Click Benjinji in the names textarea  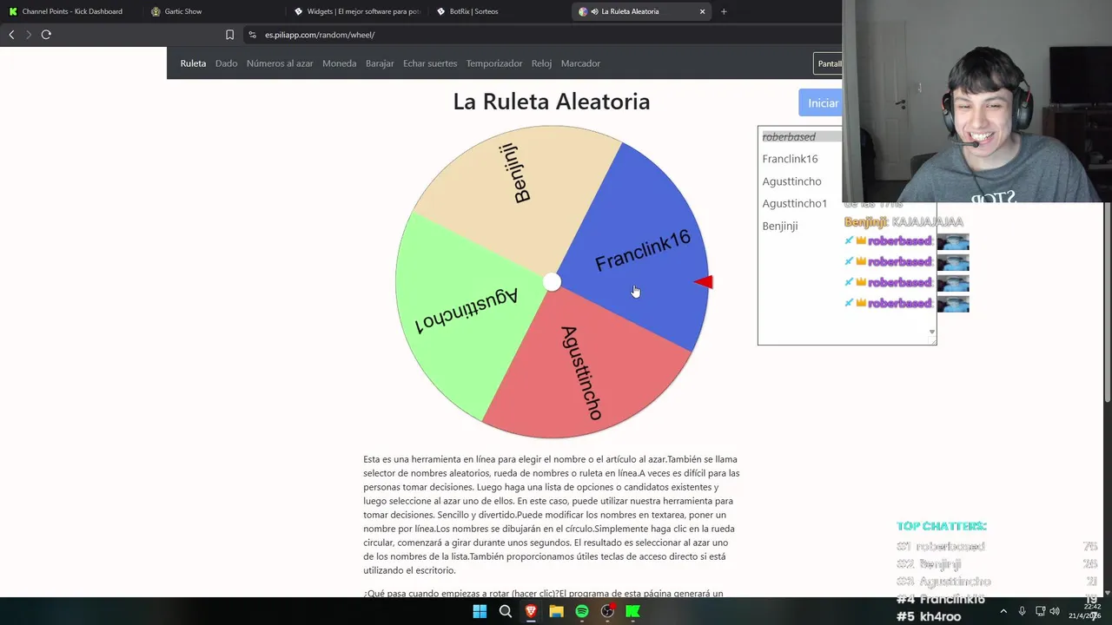(x=779, y=226)
